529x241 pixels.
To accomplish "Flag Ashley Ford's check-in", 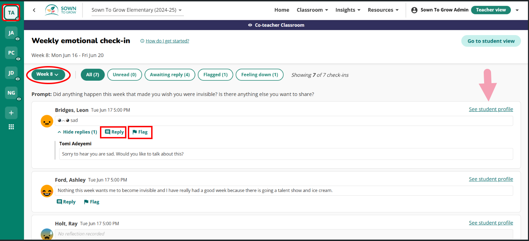I will (x=92, y=202).
